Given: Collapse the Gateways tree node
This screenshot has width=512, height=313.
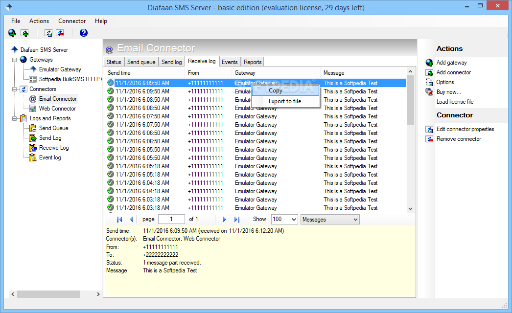Looking at the screenshot, I should pos(14,60).
